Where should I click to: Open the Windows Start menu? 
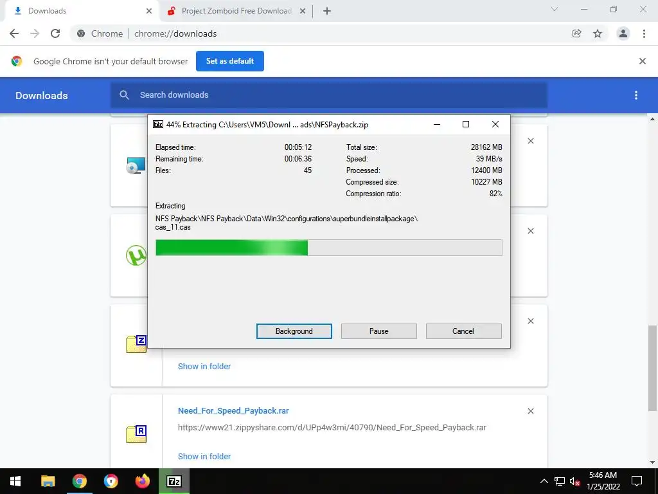tap(15, 481)
